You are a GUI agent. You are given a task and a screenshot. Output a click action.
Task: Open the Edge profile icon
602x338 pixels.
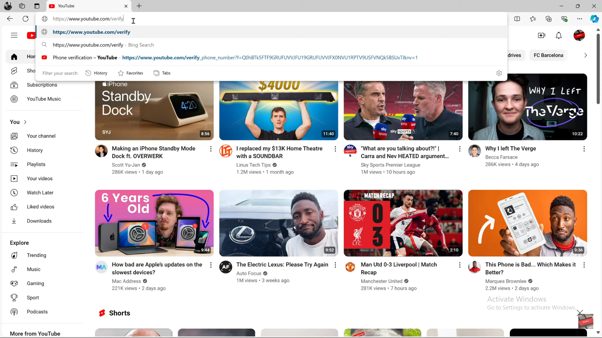click(8, 6)
